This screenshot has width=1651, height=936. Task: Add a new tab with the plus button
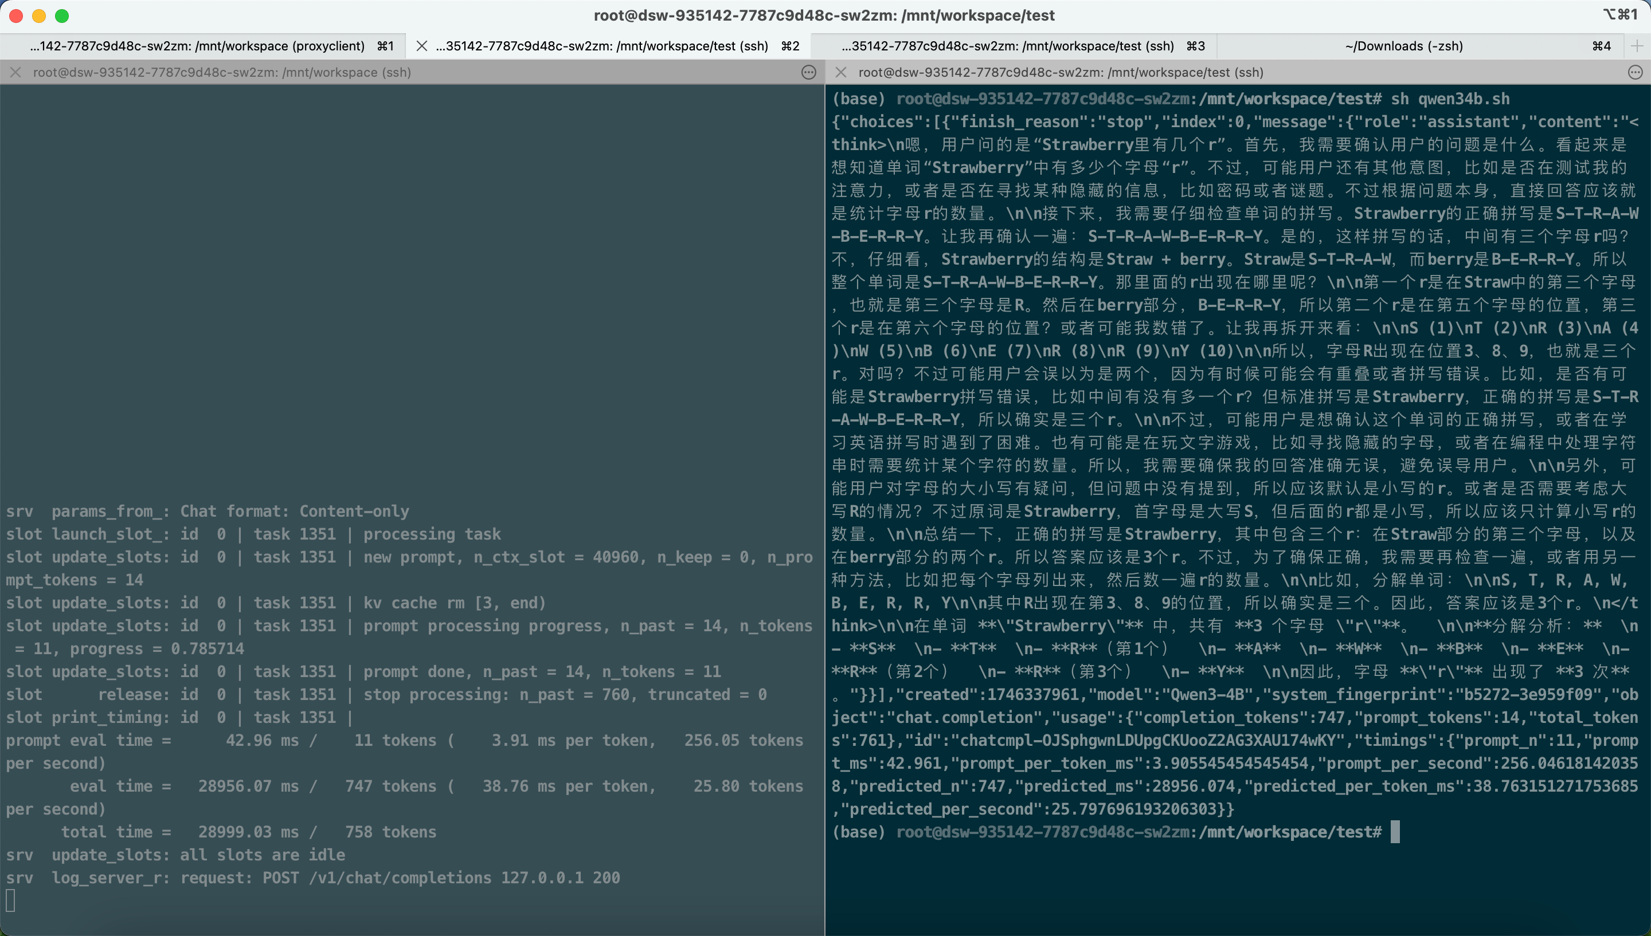1637,46
